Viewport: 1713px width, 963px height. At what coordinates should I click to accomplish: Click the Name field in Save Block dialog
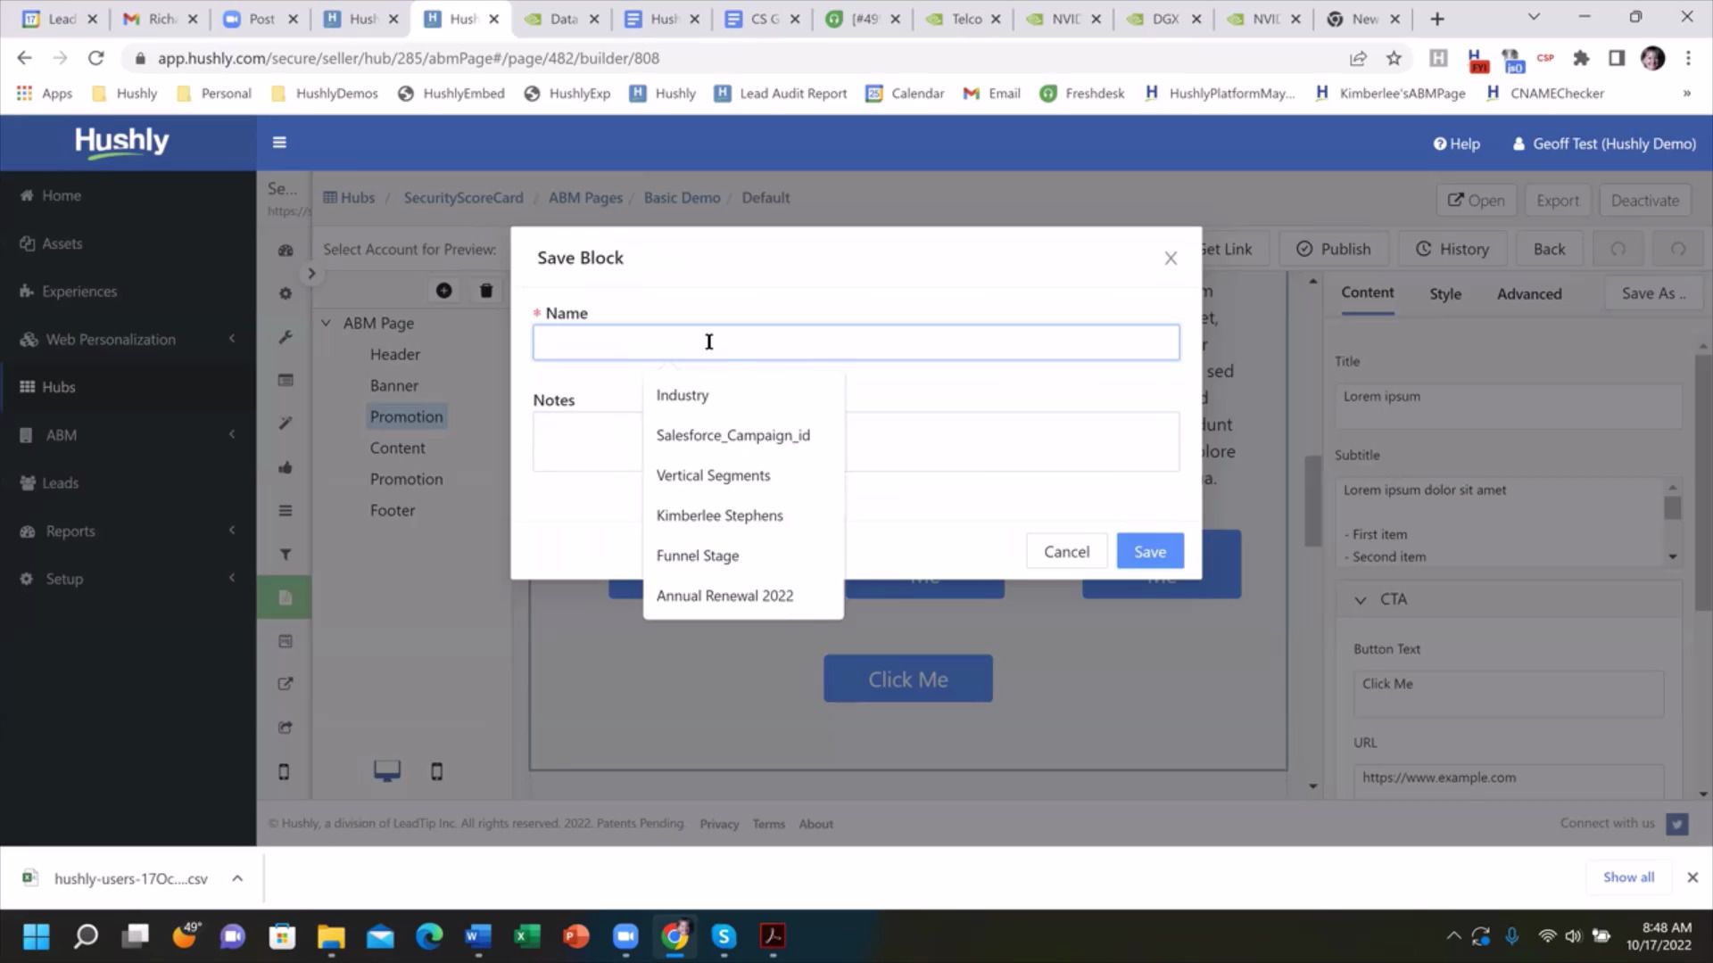coord(856,342)
